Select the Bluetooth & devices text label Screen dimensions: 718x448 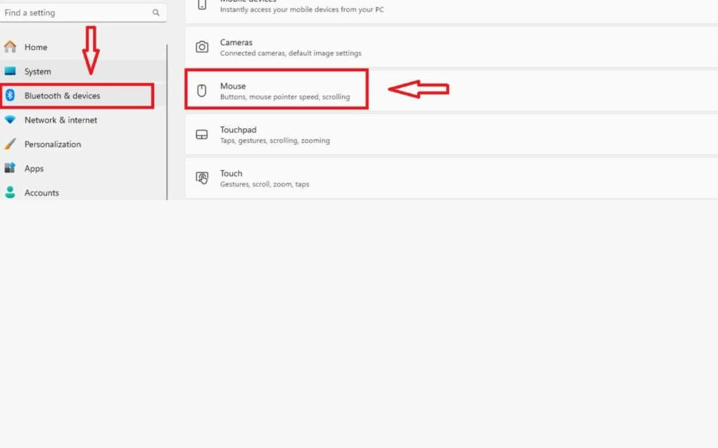pos(62,96)
